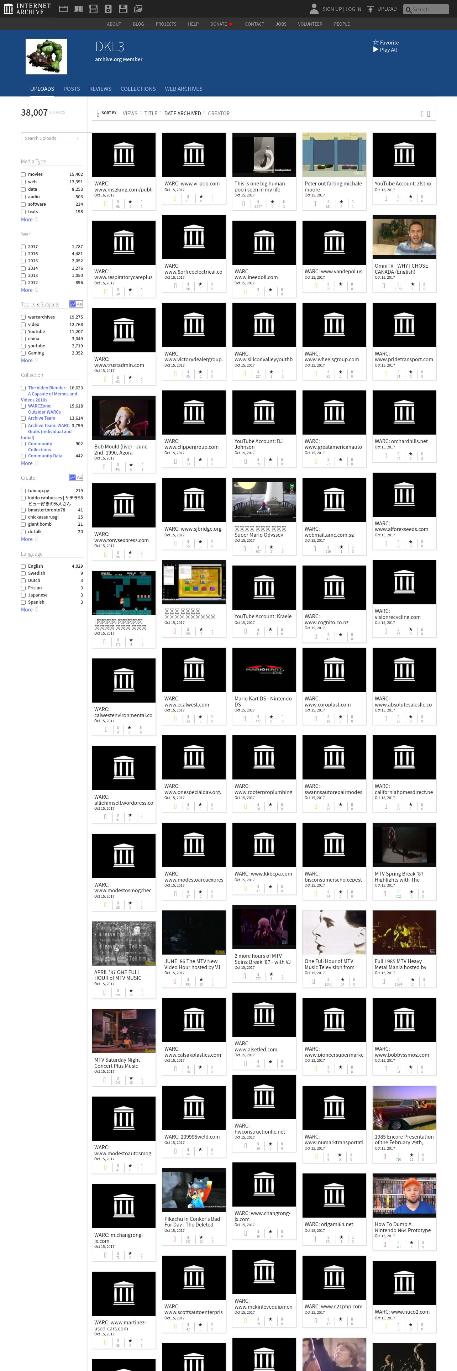Click the Favorite star icon
Viewport: 457px width, 1371px height.
375,43
